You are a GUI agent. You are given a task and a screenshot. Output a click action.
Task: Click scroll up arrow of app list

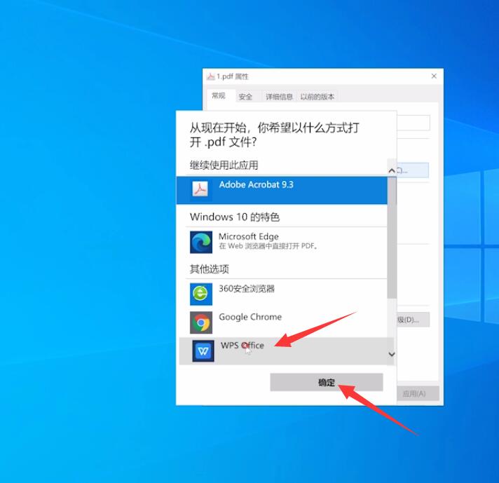(x=392, y=171)
